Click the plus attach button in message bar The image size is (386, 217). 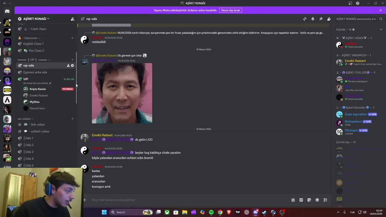[85, 200]
